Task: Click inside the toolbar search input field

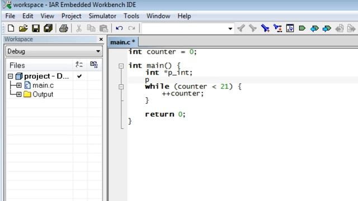Action: pos(185,28)
